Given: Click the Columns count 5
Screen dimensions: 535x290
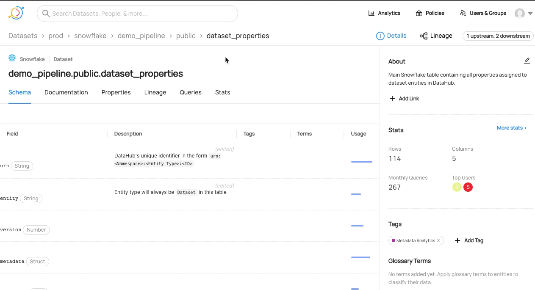Looking at the screenshot, I should [x=454, y=158].
